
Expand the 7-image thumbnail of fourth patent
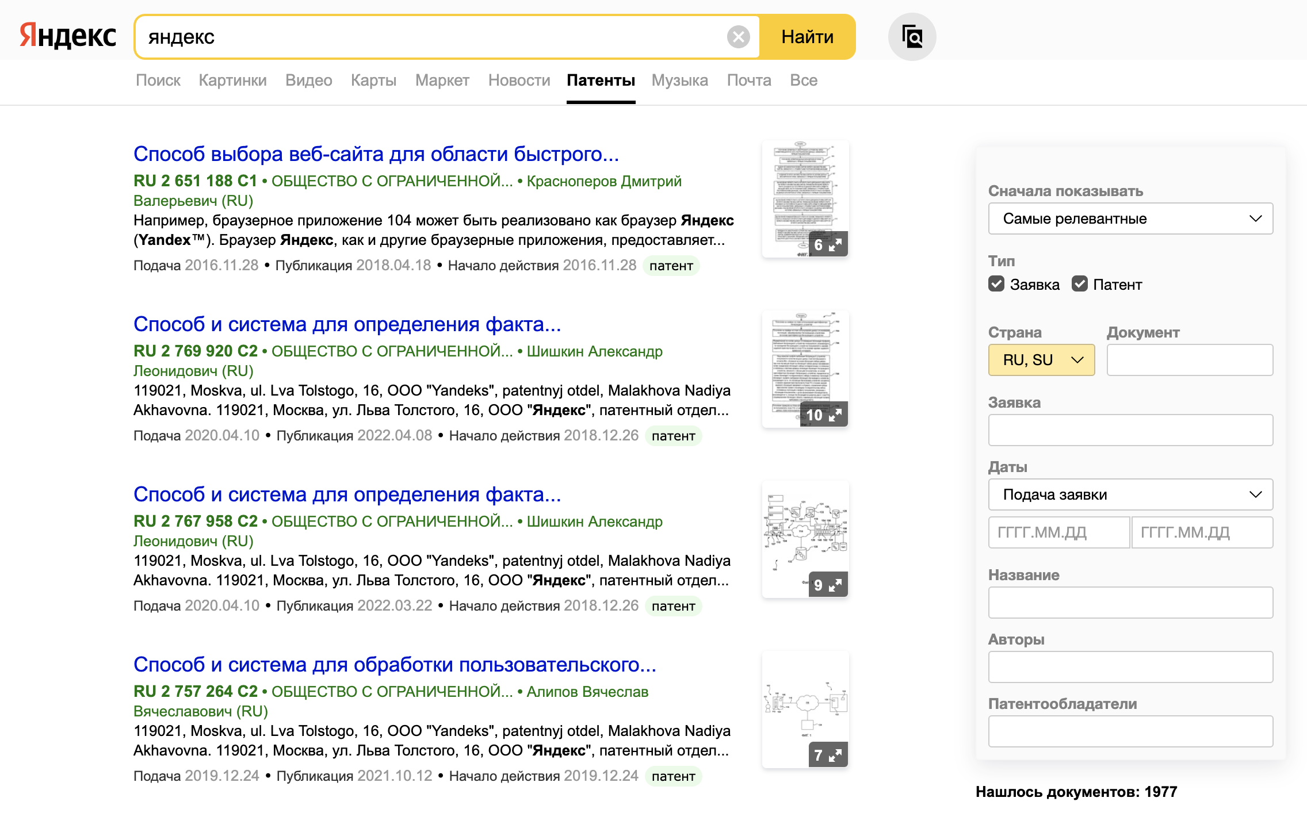(828, 755)
